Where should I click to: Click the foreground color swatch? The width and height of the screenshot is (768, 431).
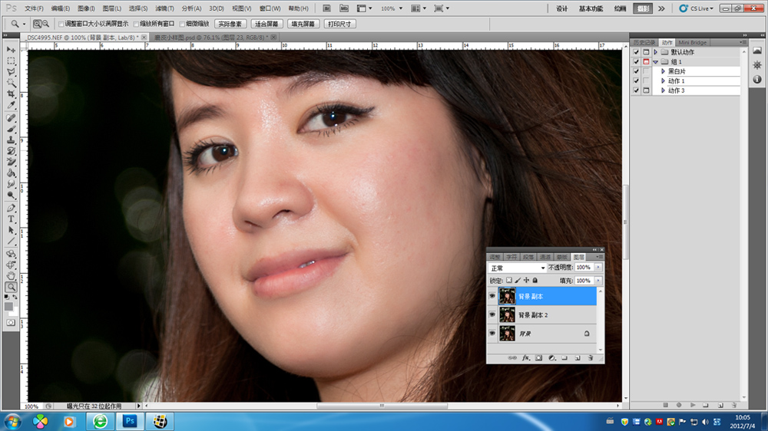pos(9,305)
